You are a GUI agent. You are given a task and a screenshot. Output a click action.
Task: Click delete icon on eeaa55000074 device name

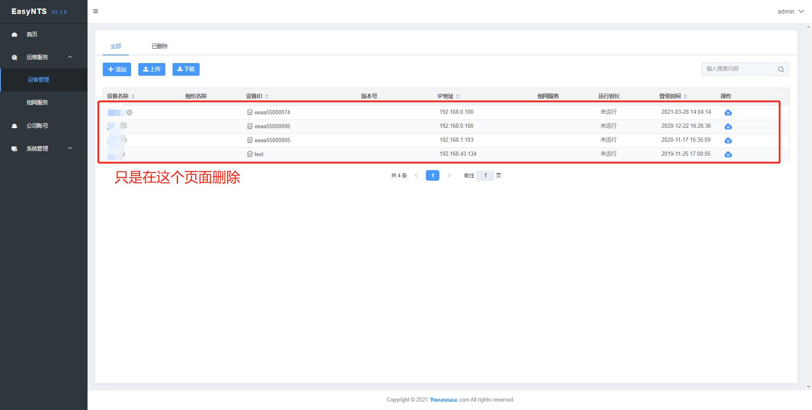coord(129,113)
